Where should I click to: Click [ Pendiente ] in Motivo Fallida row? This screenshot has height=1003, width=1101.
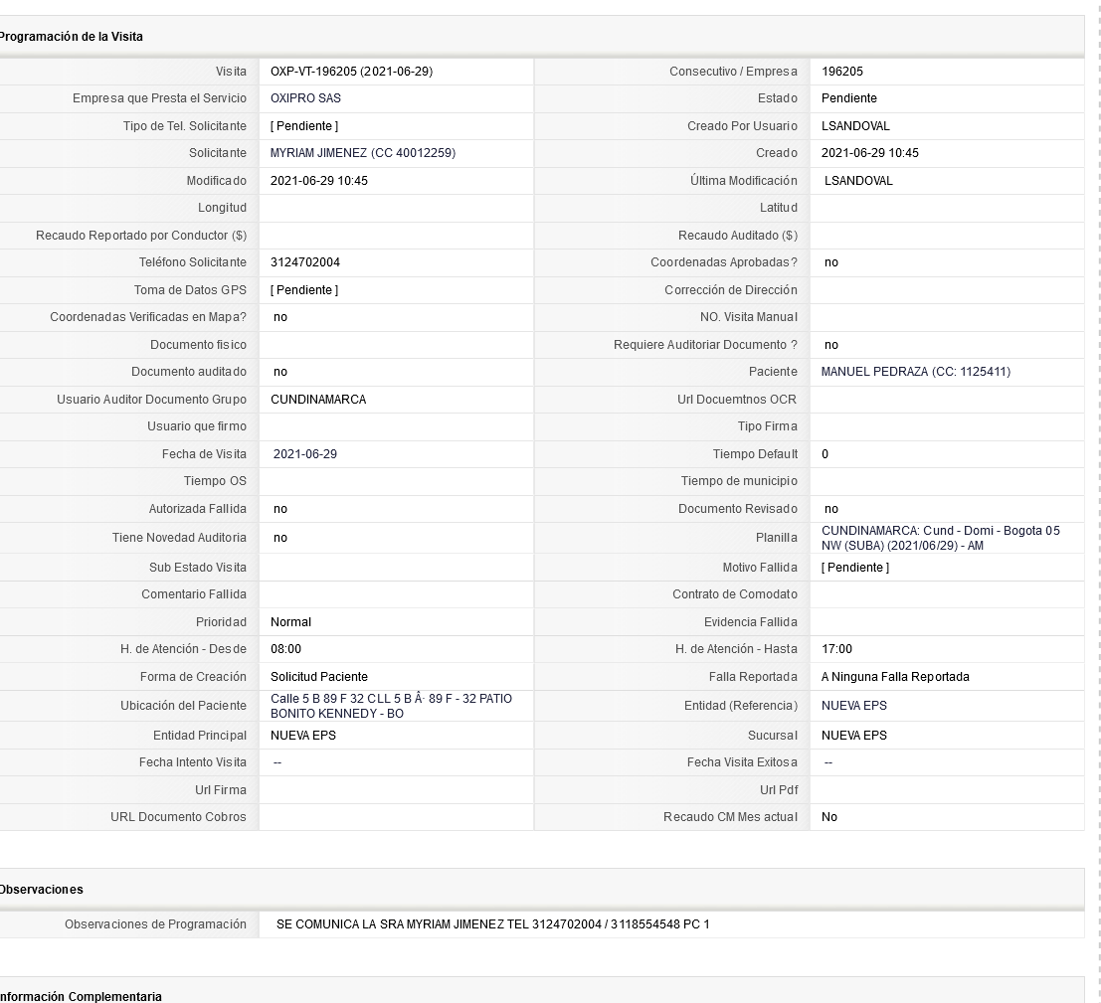click(x=855, y=568)
